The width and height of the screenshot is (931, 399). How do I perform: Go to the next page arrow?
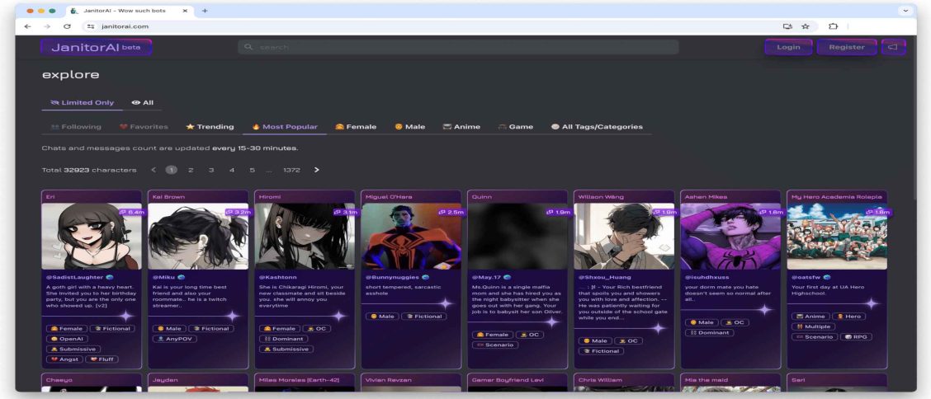point(317,170)
